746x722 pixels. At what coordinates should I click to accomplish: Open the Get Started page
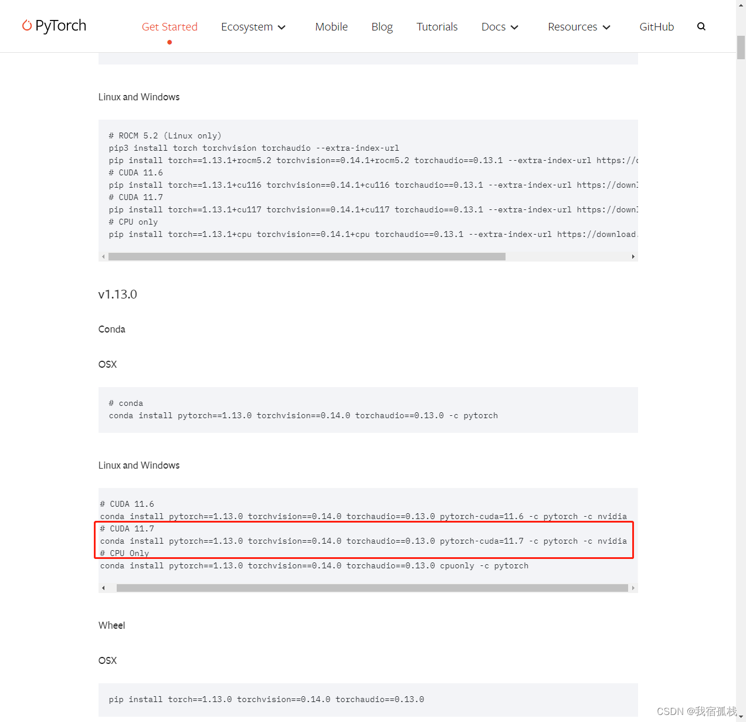point(169,26)
